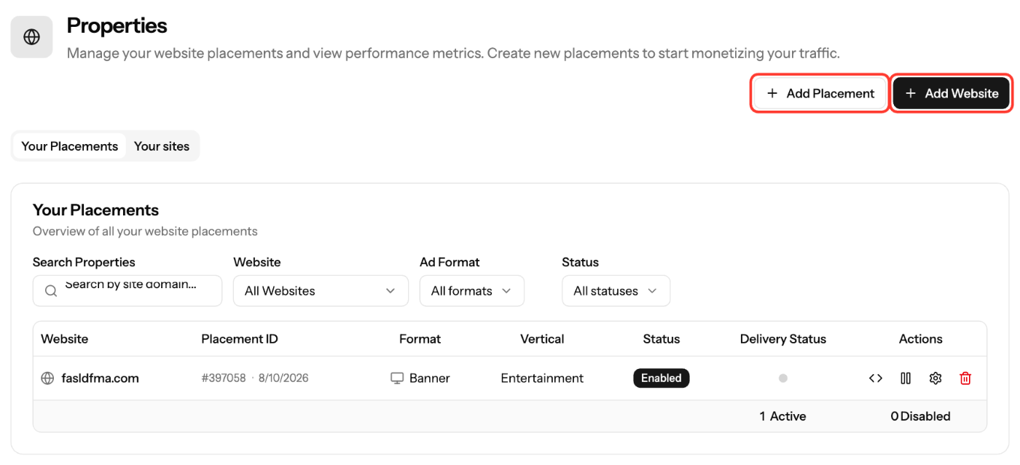Click the Placement ID column header
This screenshot has width=1020, height=465.
click(x=240, y=339)
